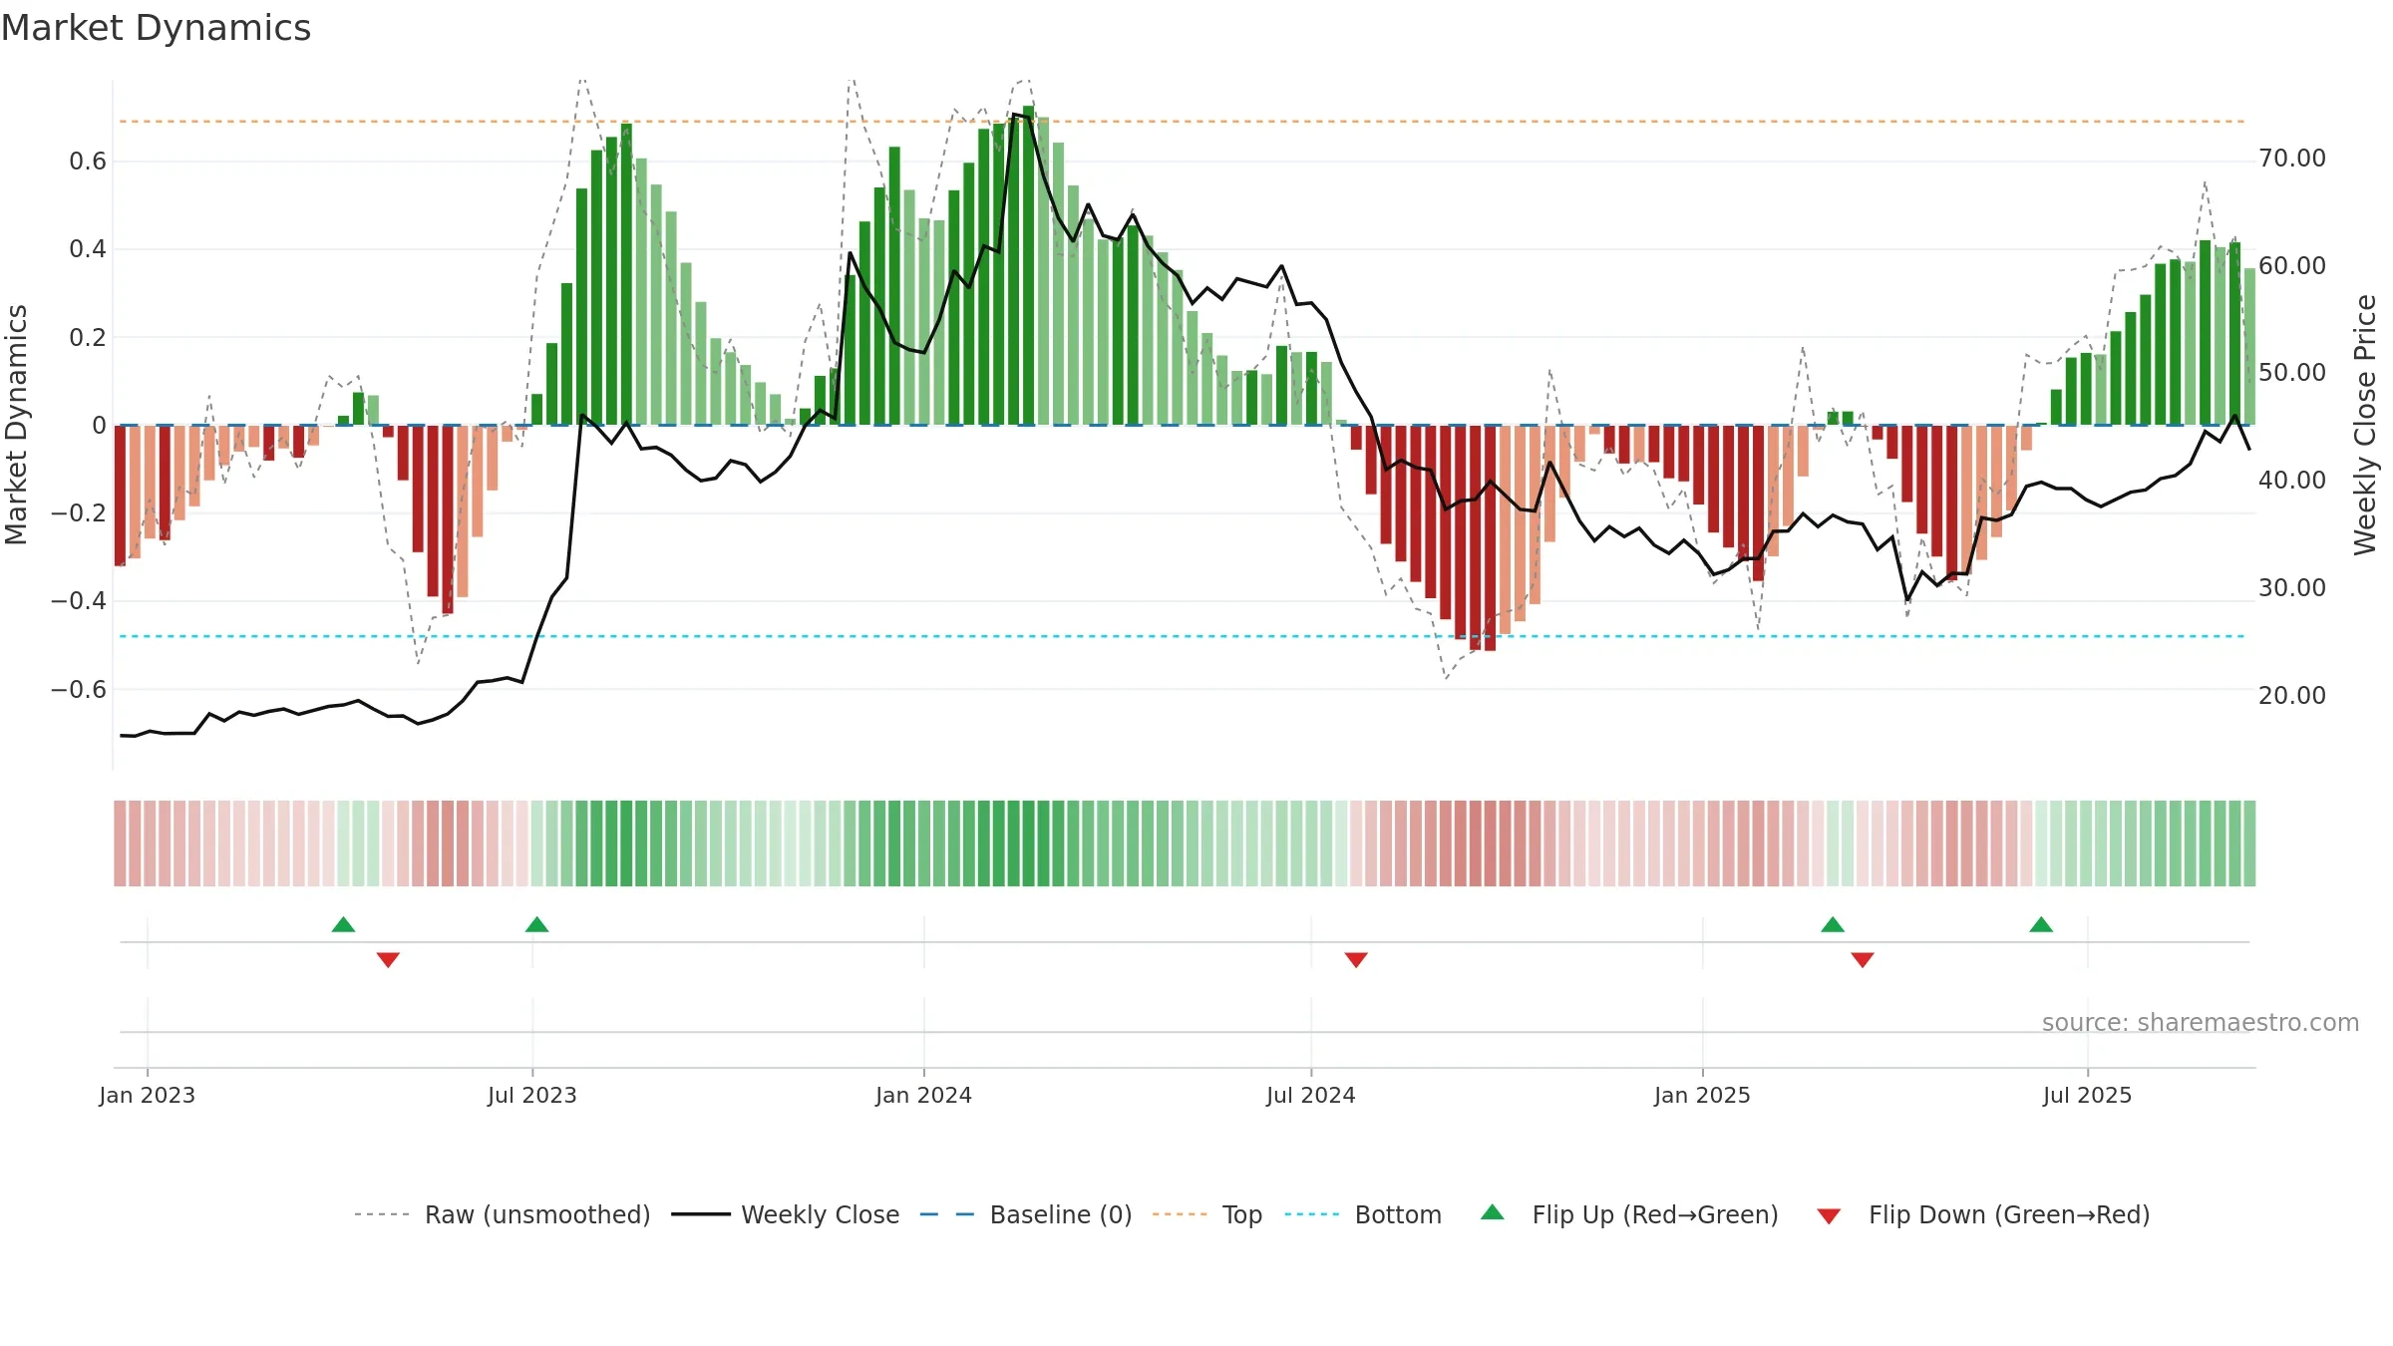Click the tallest green bar near Feb 2024
The height and width of the screenshot is (1346, 2393).
(x=1029, y=265)
